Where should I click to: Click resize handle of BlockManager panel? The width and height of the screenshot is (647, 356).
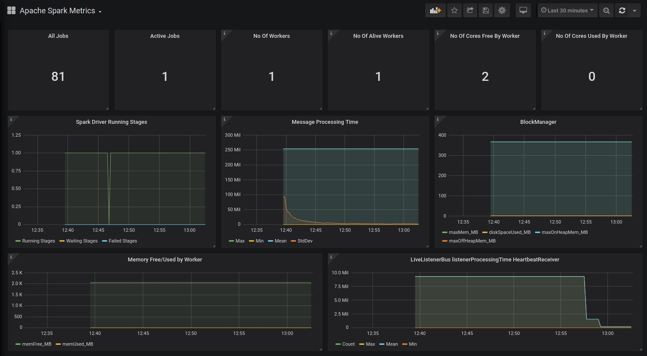point(641,246)
